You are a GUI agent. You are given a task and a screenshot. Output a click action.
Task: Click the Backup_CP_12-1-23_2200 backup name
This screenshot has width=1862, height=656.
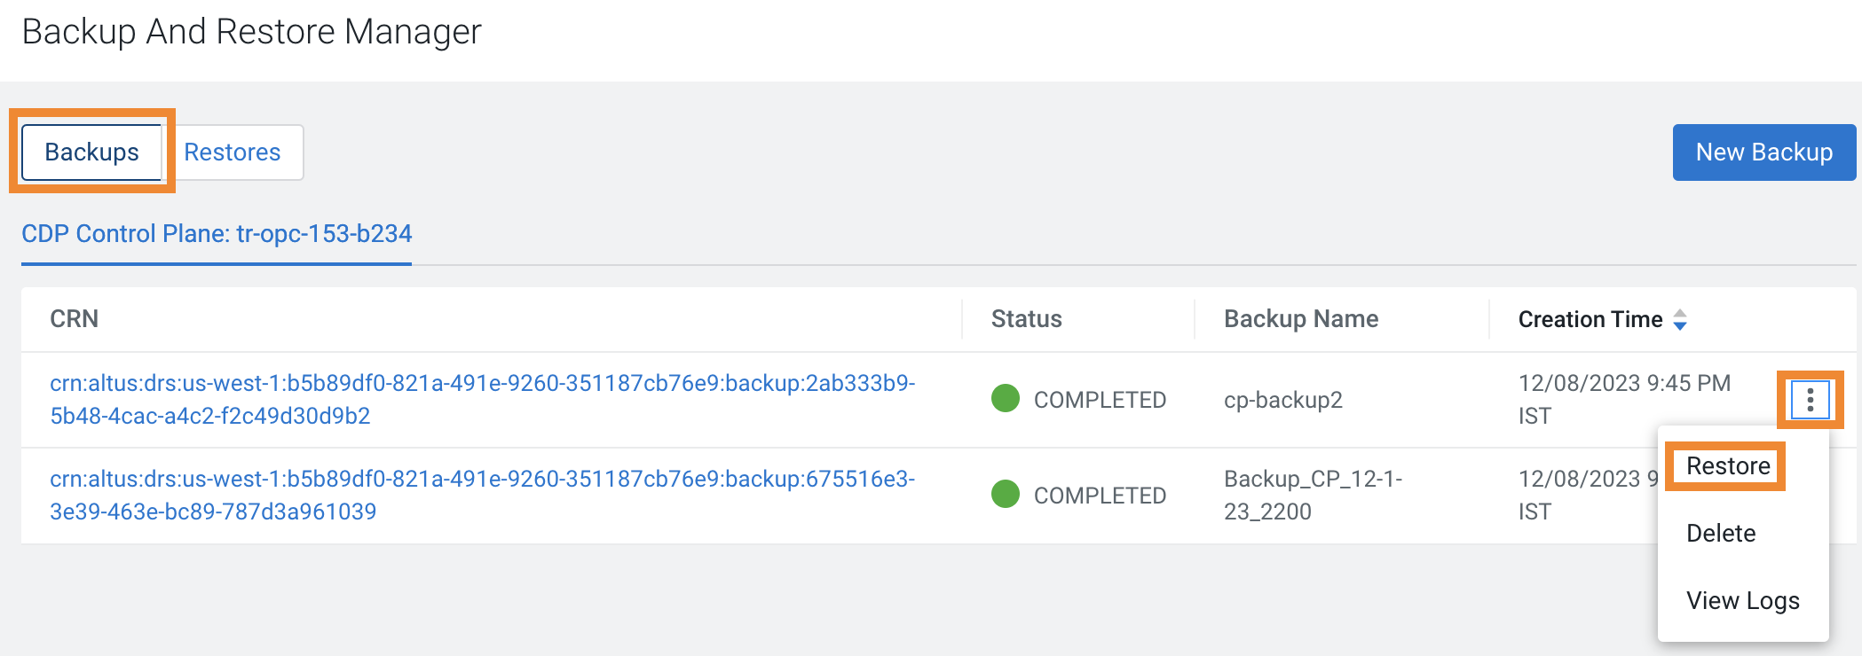click(1312, 495)
